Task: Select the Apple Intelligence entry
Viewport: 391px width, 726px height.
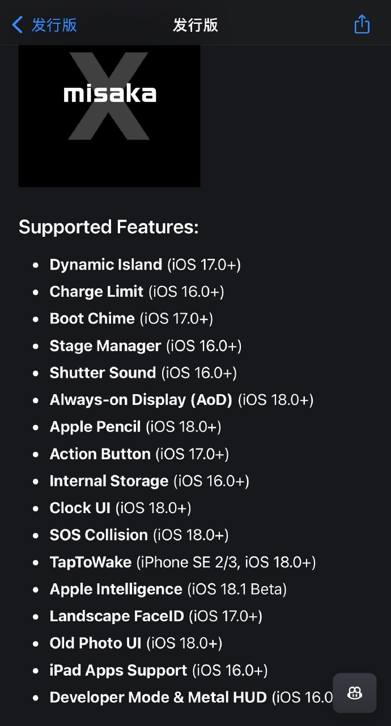Action: click(168, 589)
